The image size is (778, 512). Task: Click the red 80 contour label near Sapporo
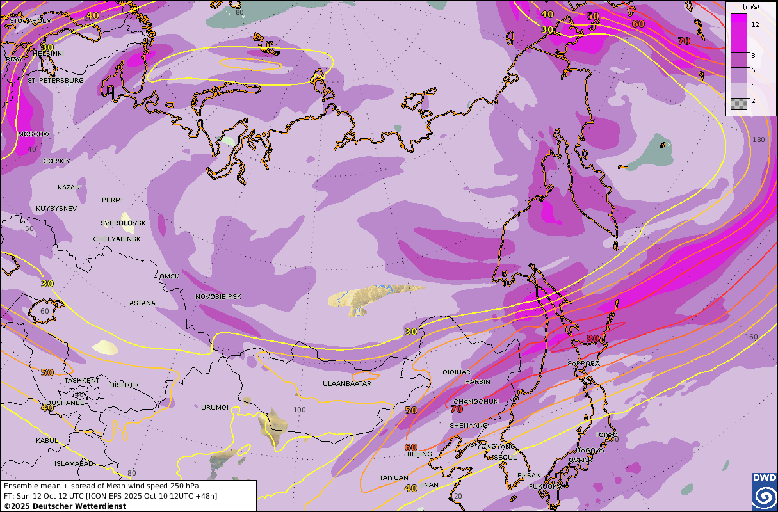click(x=592, y=339)
